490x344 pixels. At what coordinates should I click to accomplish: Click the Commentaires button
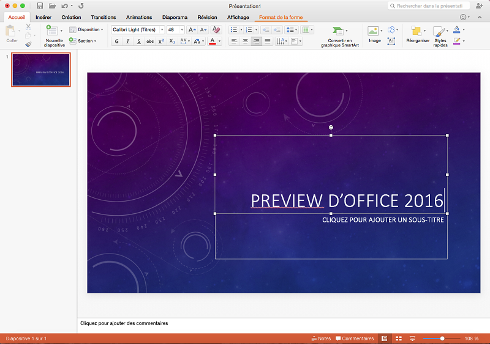point(355,339)
